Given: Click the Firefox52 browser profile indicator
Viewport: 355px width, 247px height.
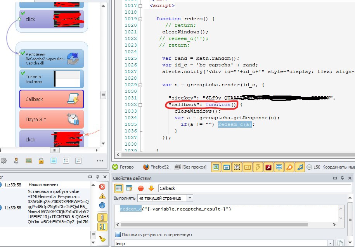Looking at the screenshot, I should click(156, 167).
